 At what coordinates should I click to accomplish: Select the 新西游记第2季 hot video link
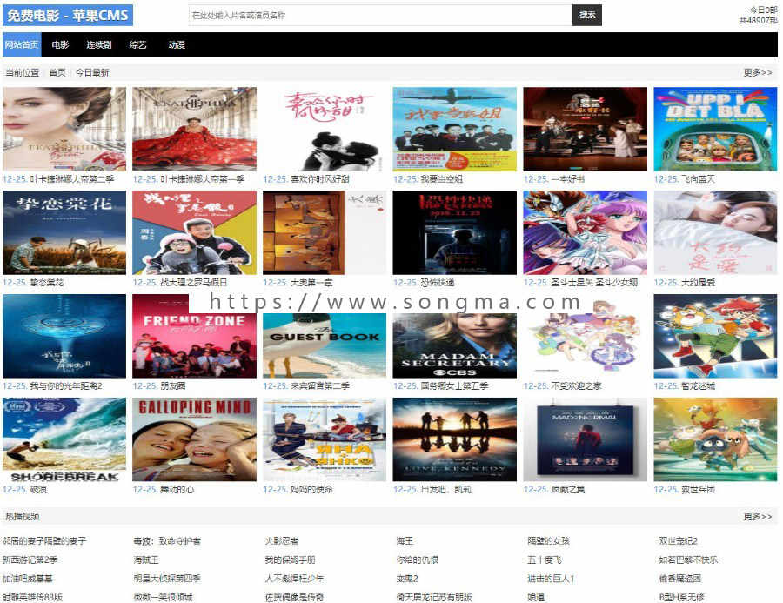[30, 560]
